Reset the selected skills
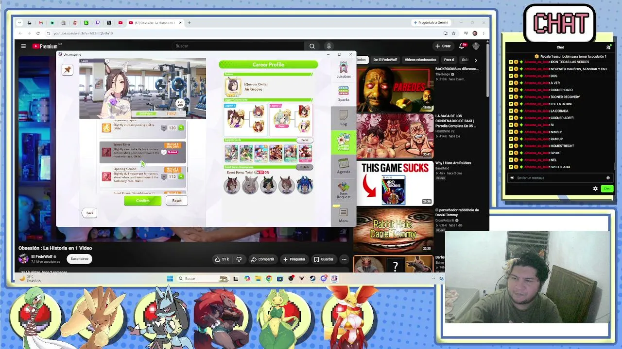This screenshot has height=349, width=622. coord(176,201)
